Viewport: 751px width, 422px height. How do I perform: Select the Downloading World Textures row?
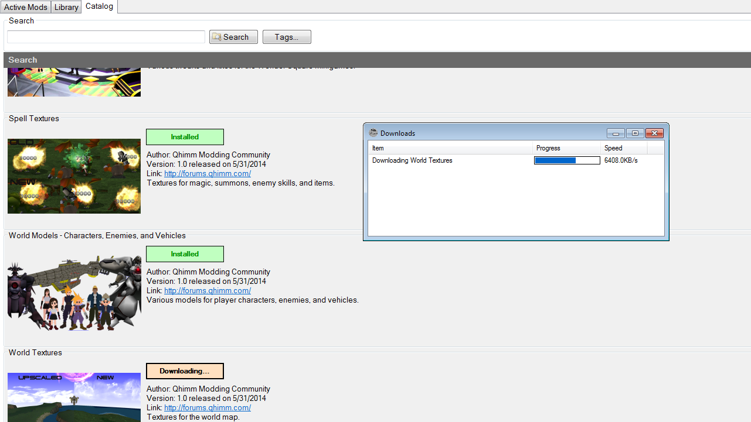516,160
